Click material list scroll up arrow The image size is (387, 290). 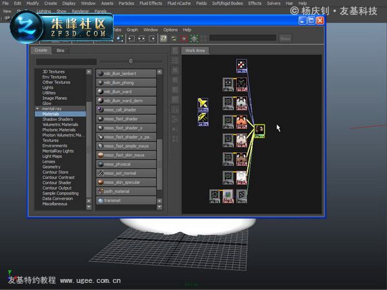coord(160,72)
